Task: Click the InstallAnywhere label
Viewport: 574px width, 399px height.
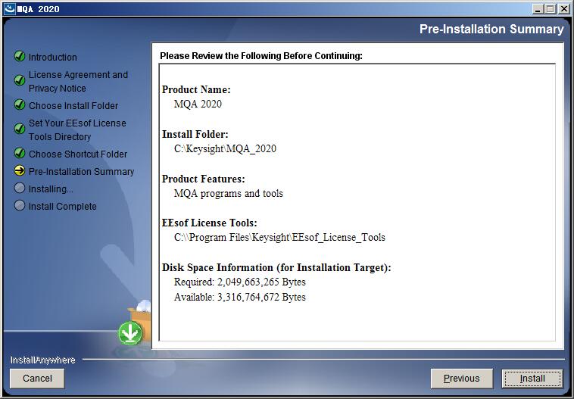Action: (43, 360)
